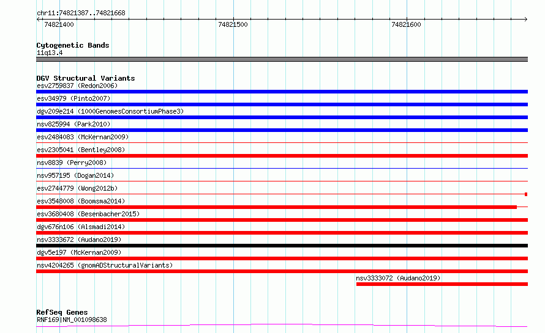Click the DGV Structural Variants track title
The height and width of the screenshot is (333, 545).
[86, 78]
